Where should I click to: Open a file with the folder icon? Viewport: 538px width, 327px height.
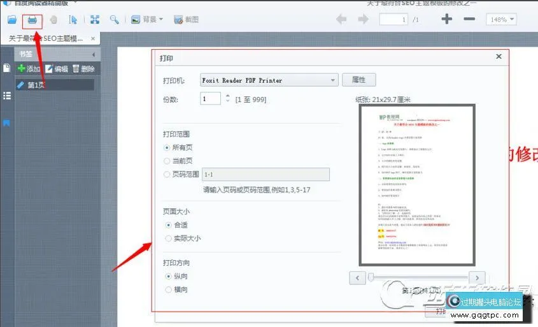click(x=12, y=20)
